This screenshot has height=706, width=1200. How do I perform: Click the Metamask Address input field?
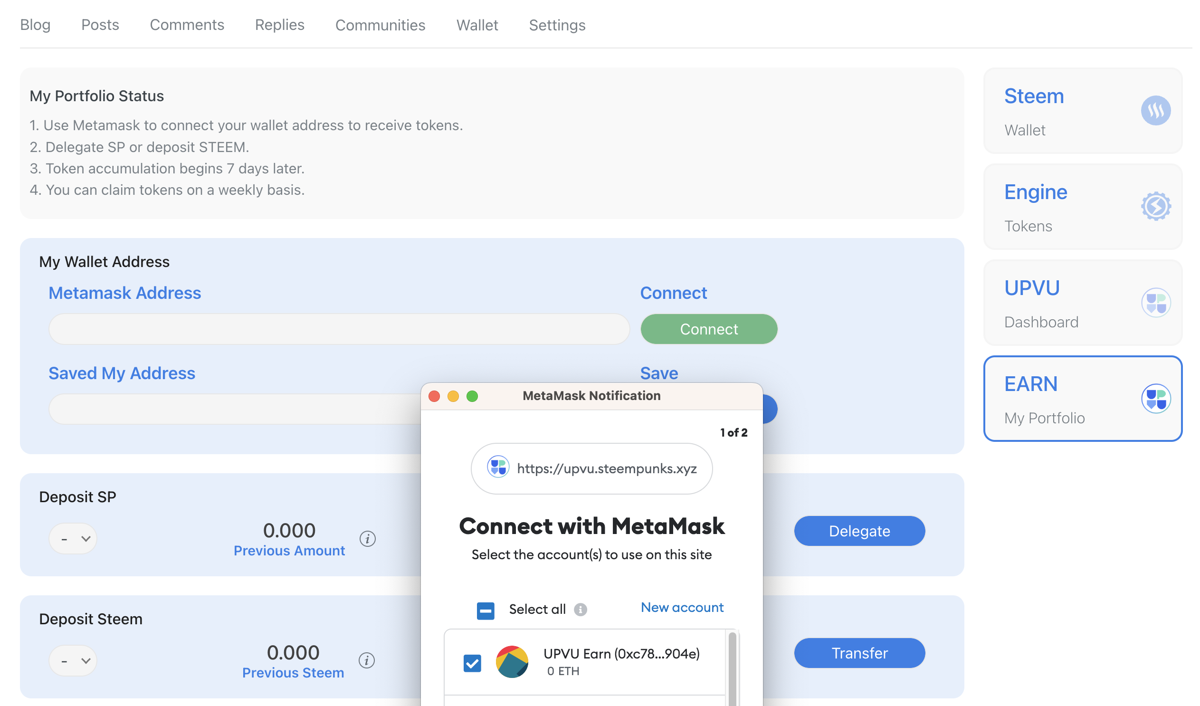[339, 329]
